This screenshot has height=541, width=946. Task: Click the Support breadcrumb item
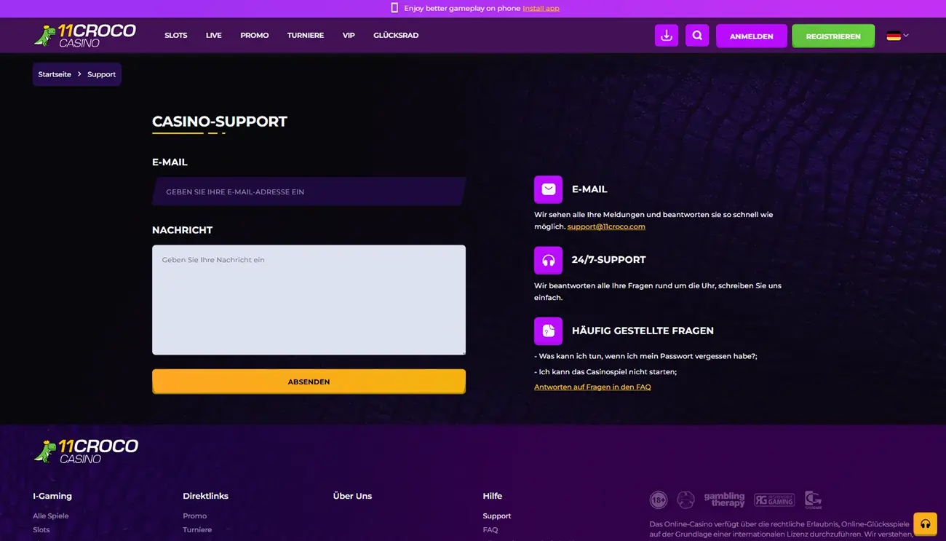click(101, 74)
